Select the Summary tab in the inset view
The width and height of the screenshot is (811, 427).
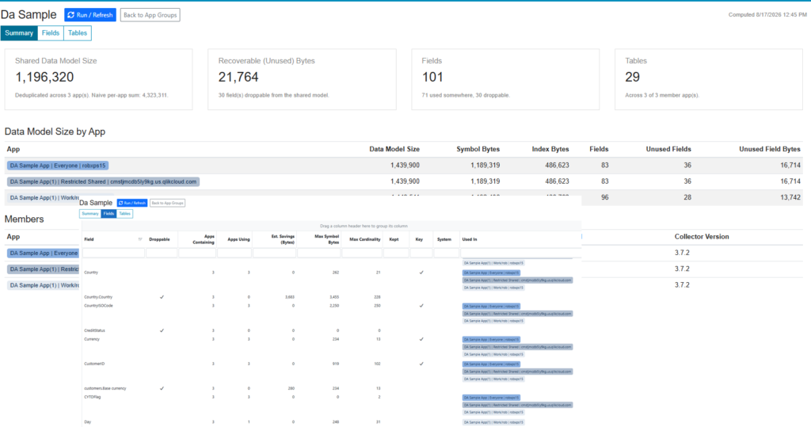click(90, 214)
